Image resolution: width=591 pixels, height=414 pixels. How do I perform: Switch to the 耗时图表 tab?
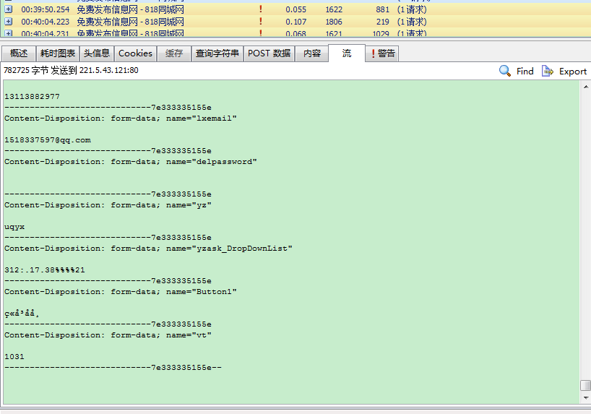tap(58, 53)
